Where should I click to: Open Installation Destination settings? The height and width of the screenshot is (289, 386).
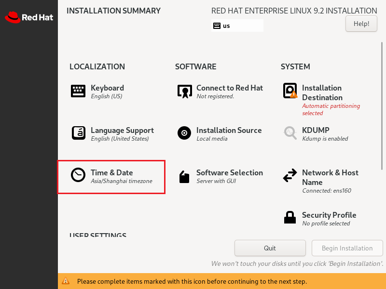pos(321,100)
